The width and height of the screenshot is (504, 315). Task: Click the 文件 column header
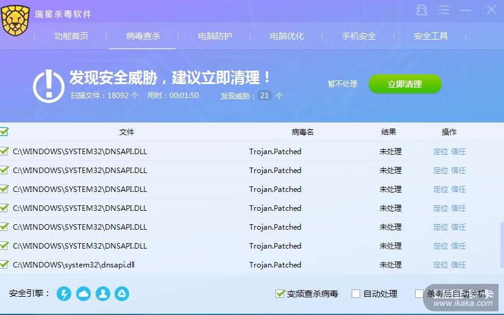tap(127, 132)
